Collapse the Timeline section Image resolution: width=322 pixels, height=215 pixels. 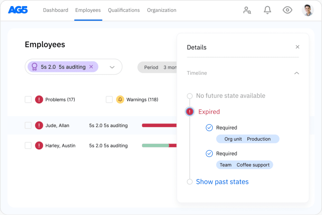297,73
